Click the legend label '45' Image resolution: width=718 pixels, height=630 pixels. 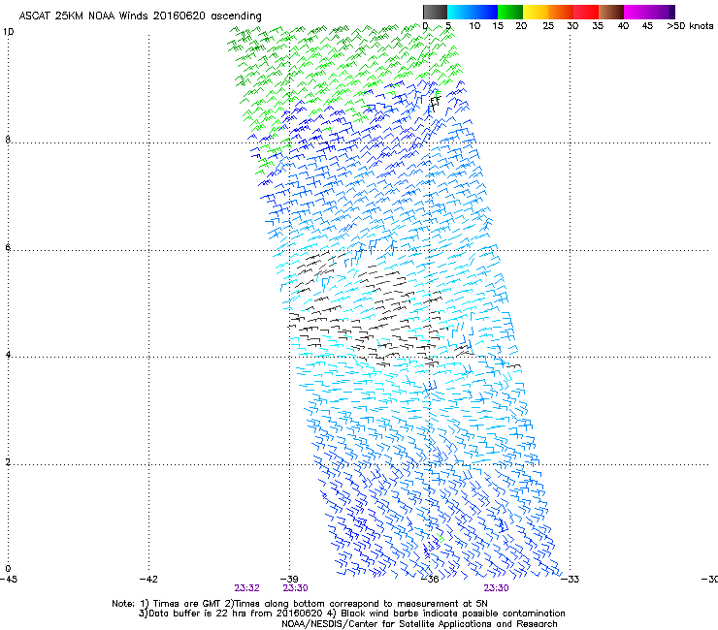click(x=647, y=26)
